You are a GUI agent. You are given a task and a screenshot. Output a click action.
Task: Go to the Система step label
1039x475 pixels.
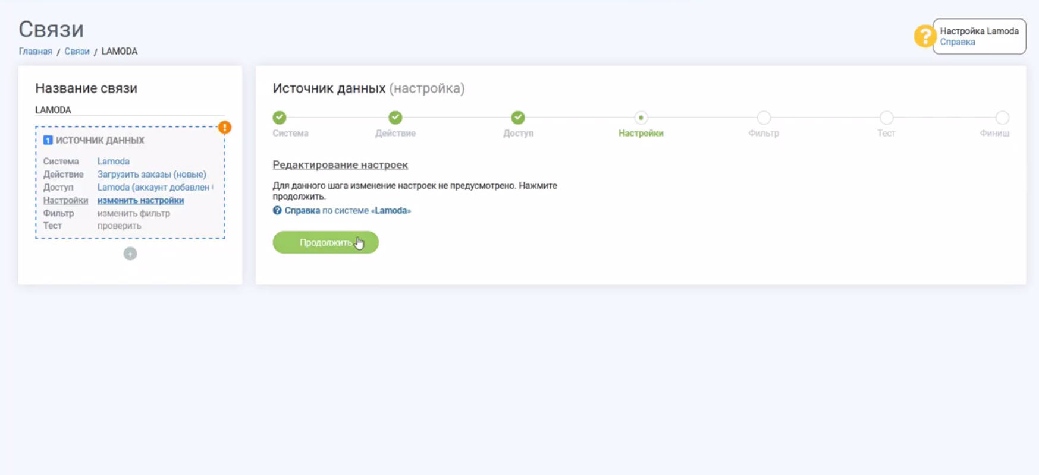291,133
